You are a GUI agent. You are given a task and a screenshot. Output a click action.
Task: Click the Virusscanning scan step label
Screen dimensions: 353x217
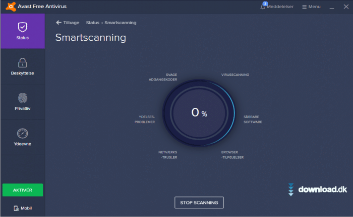(x=235, y=75)
